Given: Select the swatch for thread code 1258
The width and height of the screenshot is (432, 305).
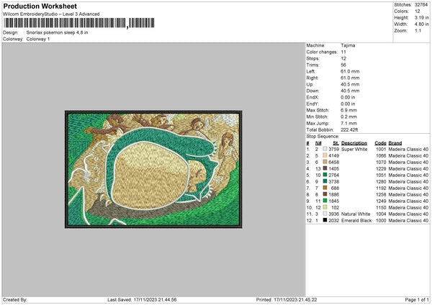Looking at the screenshot, I should point(325,194).
